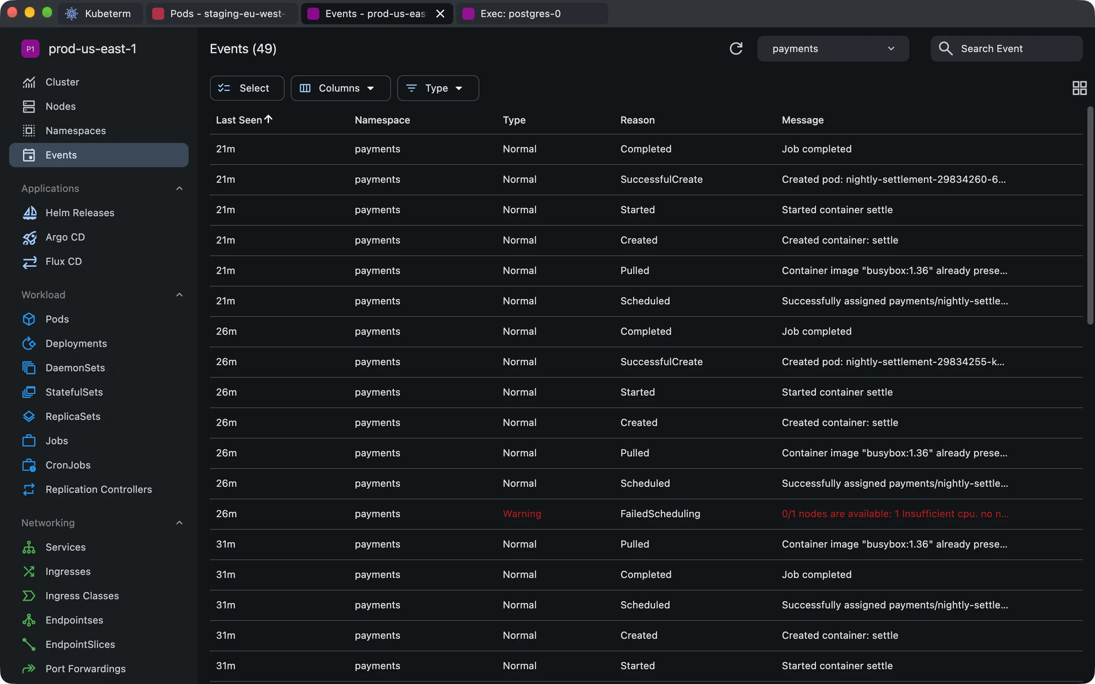1095x684 pixels.
Task: Open the StatefulSets icon
Action: click(x=29, y=392)
